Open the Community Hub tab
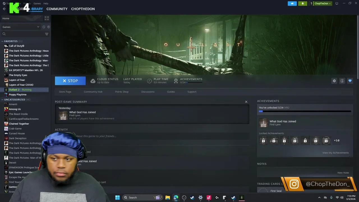 tap(93, 92)
